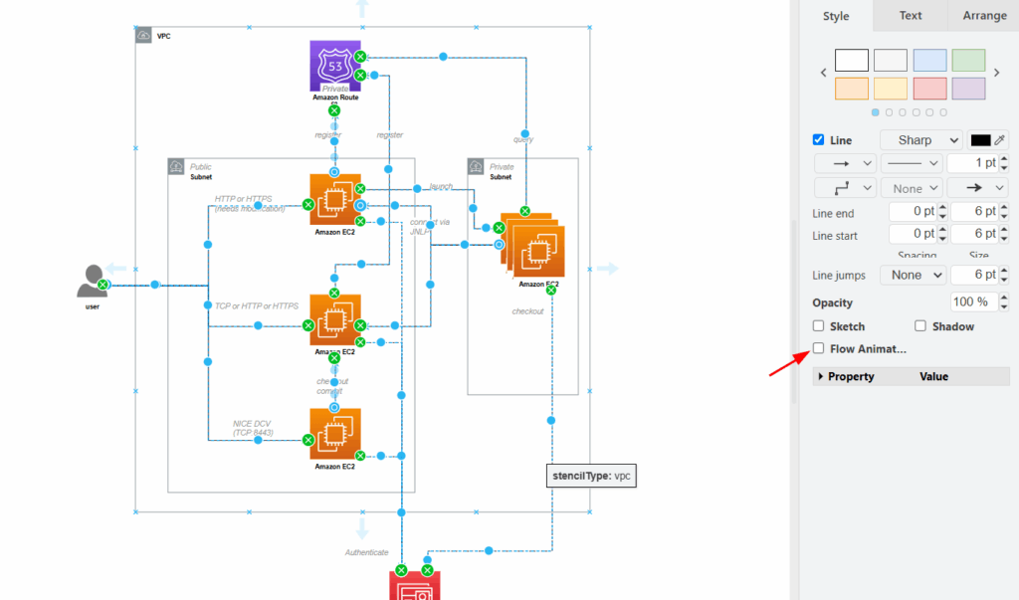Enable the Flow Animation checkbox
The width and height of the screenshot is (1019, 600).
[x=817, y=348]
